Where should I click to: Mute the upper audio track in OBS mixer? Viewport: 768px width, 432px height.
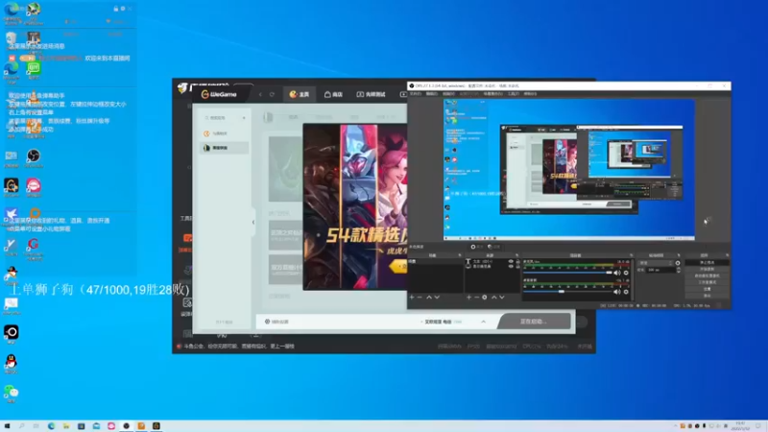(x=617, y=273)
